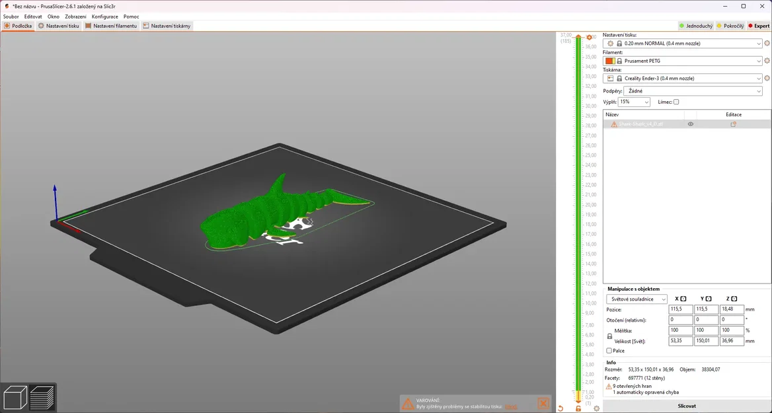Select the Pokročilý advanced mode

[x=730, y=26]
